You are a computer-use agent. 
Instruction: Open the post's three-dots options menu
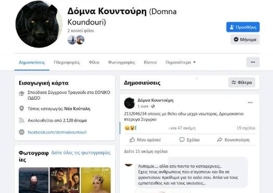pyautogui.click(x=250, y=103)
